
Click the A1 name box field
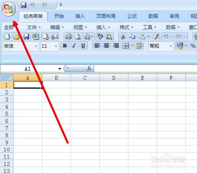point(28,69)
